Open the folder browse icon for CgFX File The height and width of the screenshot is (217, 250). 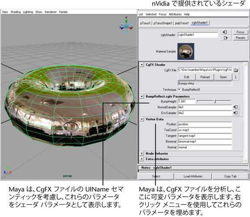pos(236,70)
